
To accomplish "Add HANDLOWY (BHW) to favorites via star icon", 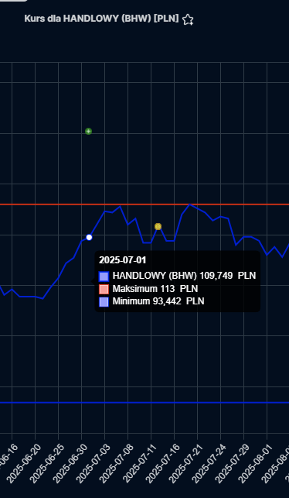I will (x=188, y=19).
